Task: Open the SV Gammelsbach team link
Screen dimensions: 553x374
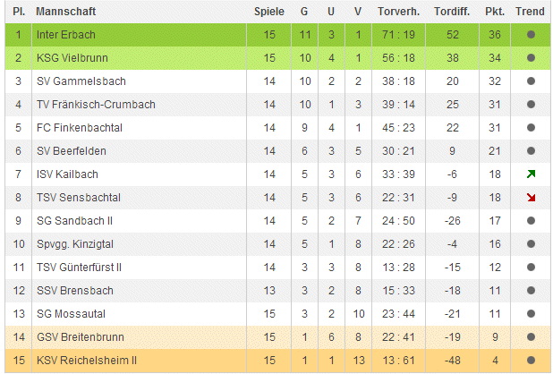Action: point(75,81)
